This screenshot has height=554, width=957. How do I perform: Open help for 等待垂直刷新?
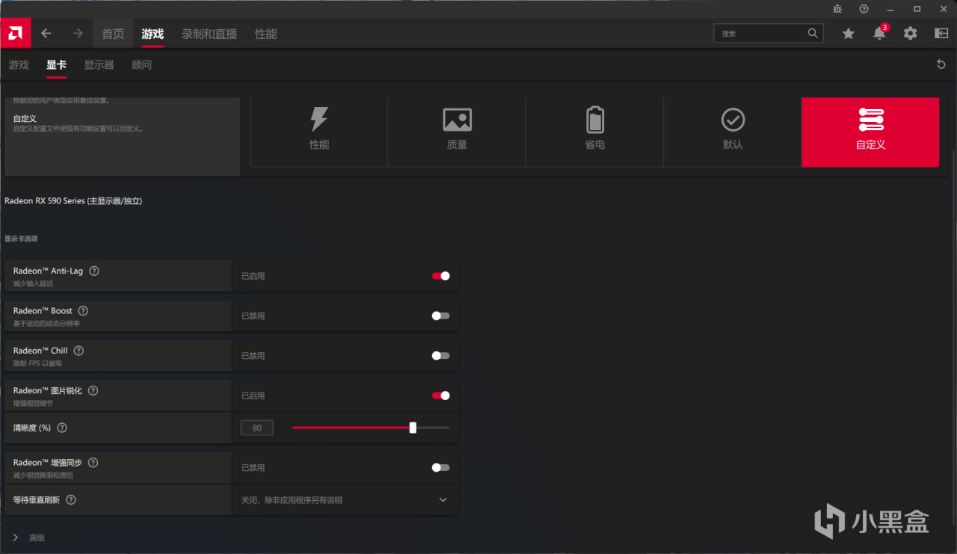(71, 499)
